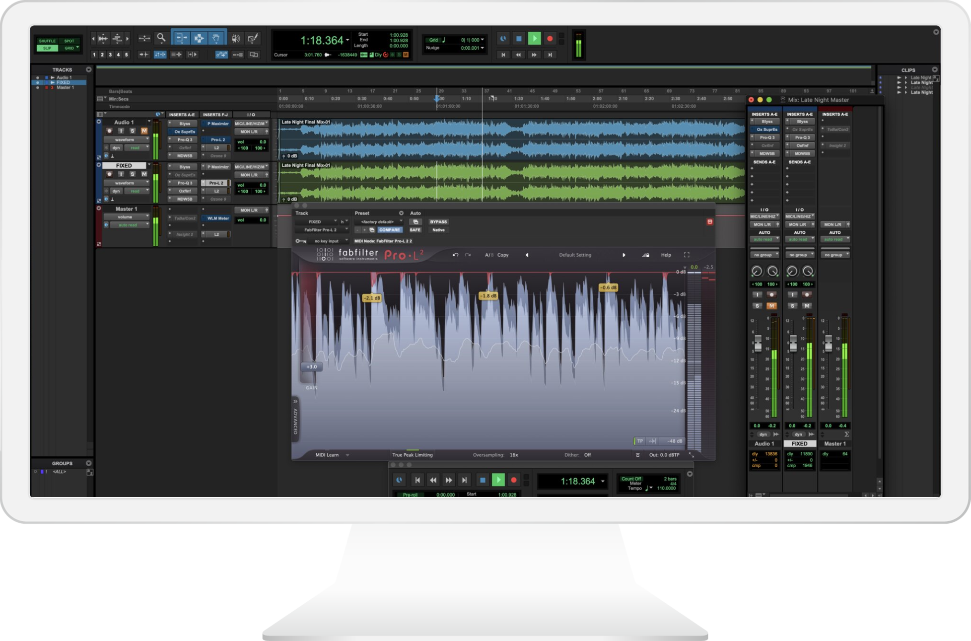
Task: Select the Scrubber speaker tool
Action: pos(236,38)
